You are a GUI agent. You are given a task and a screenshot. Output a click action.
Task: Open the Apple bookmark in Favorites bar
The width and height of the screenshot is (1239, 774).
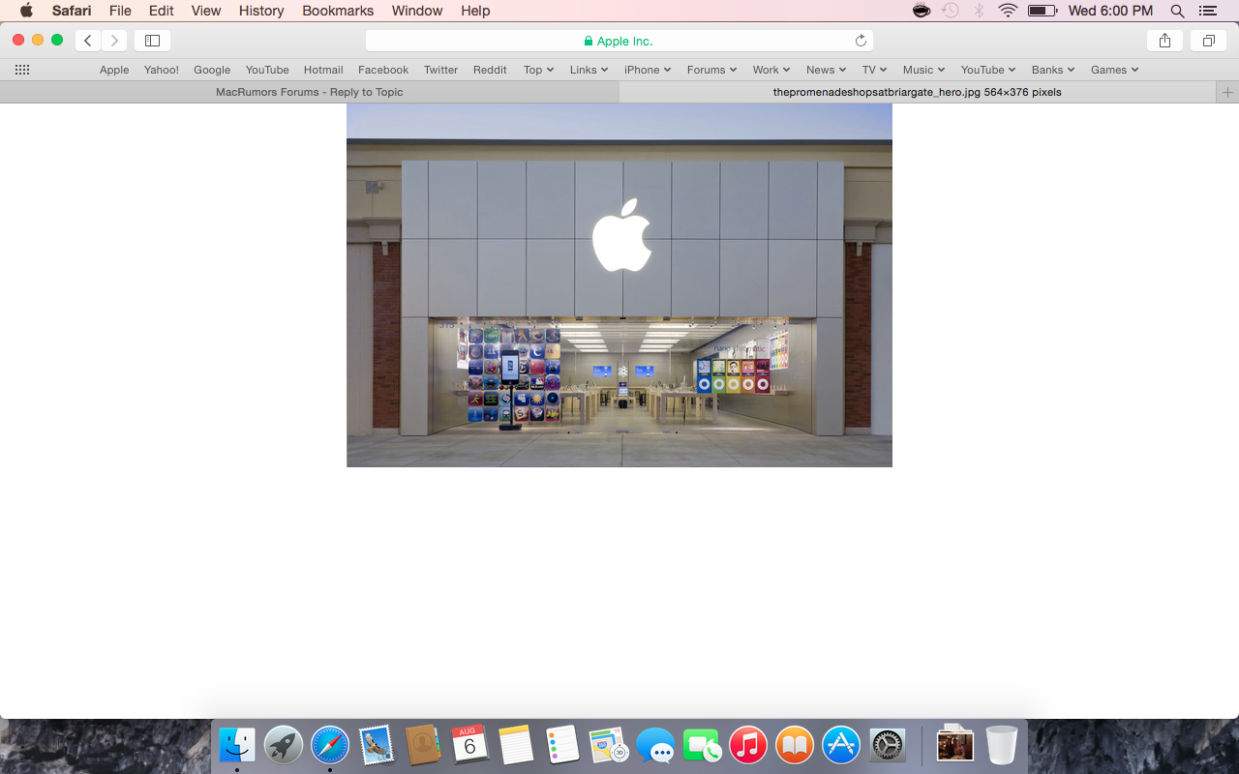(114, 70)
